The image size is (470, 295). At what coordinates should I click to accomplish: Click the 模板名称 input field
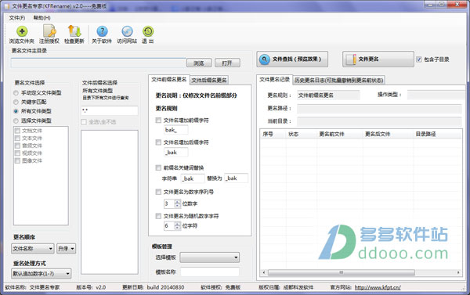click(x=209, y=272)
